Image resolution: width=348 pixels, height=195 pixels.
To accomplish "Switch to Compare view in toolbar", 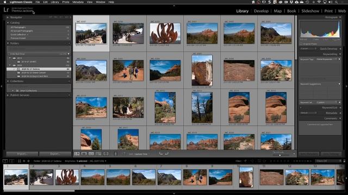I will 91,154.
